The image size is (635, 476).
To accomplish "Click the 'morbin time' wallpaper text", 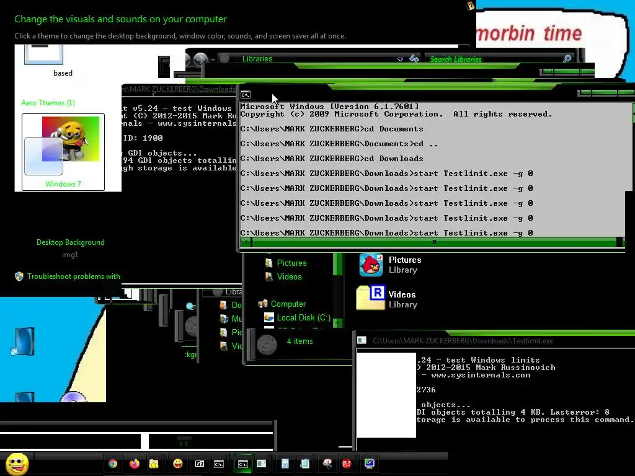I will pos(530,33).
